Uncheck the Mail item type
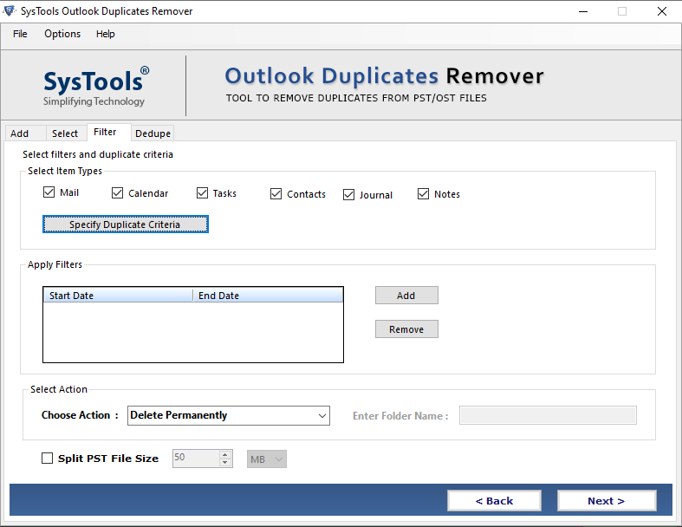Viewport: 682px width, 527px height. point(49,192)
